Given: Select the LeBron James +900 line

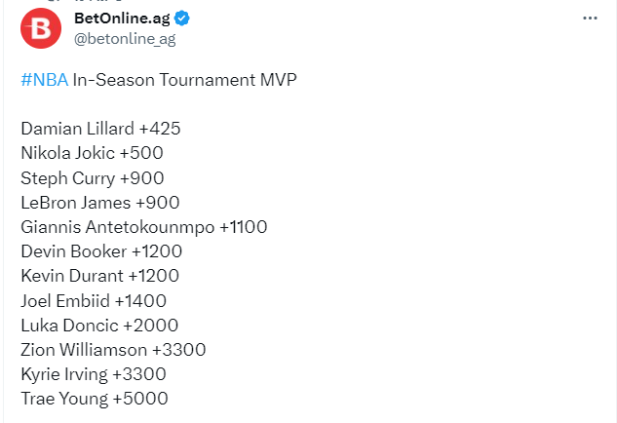Looking at the screenshot, I should (x=99, y=202).
